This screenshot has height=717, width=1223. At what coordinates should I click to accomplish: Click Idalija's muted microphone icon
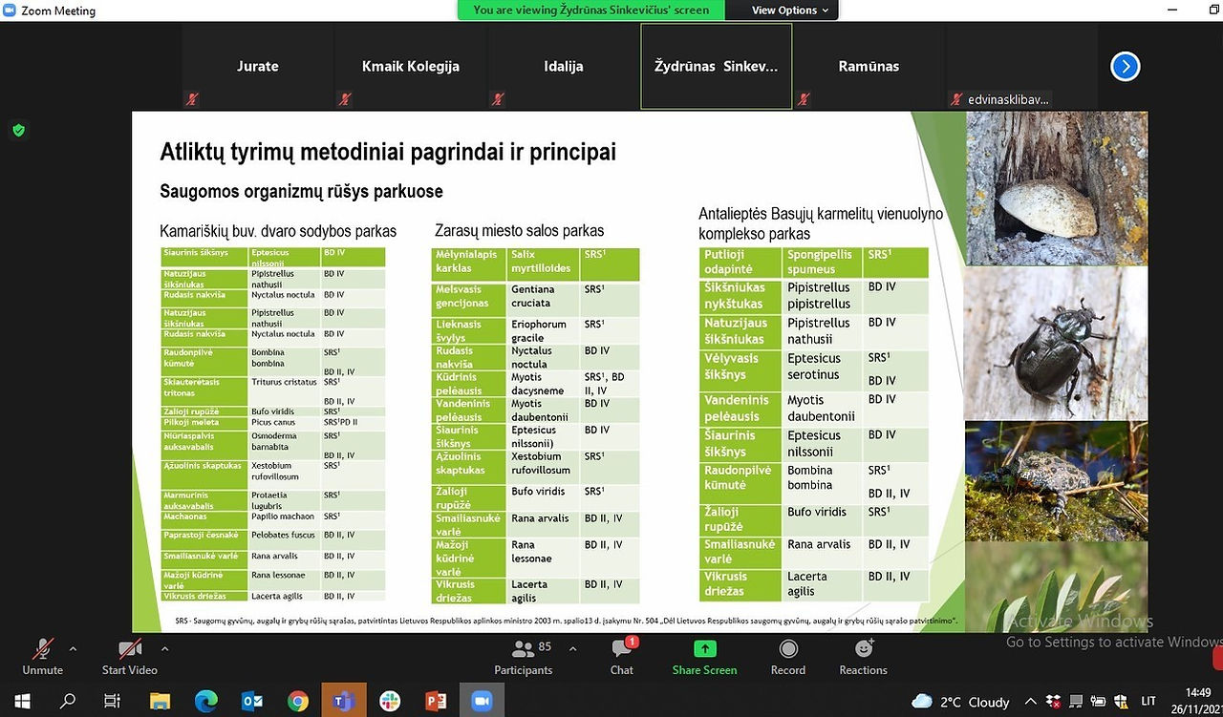pos(498,99)
